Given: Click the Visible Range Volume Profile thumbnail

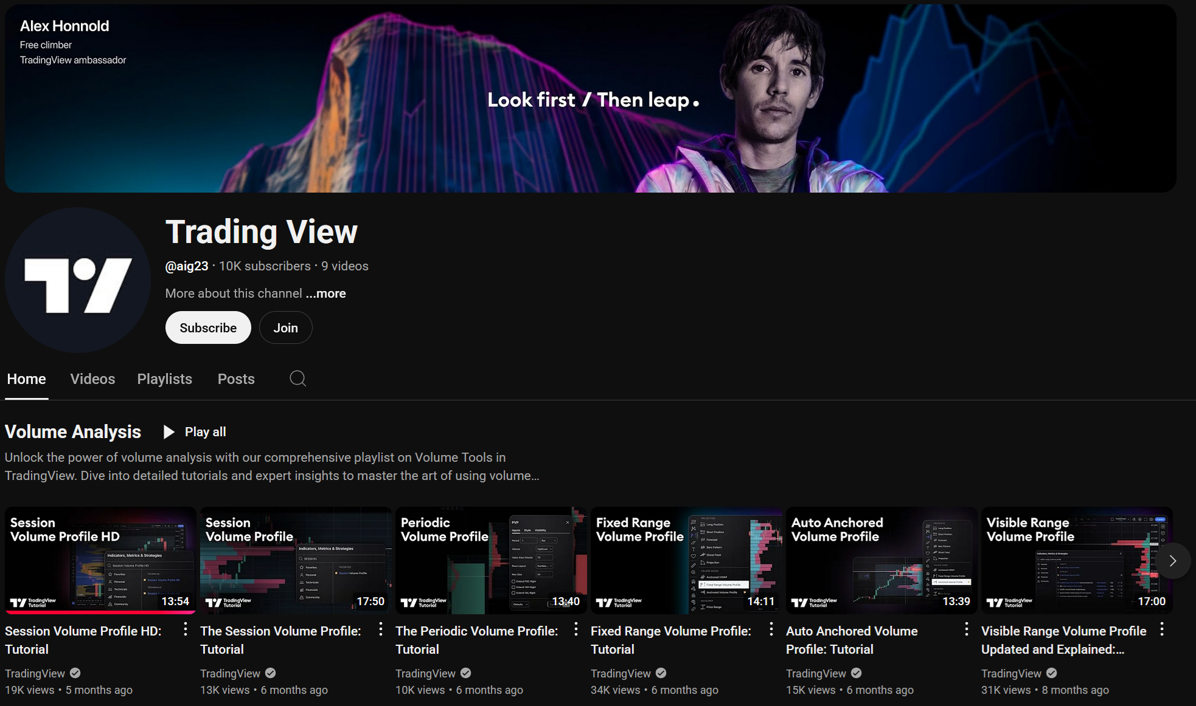Looking at the screenshot, I should [1077, 560].
